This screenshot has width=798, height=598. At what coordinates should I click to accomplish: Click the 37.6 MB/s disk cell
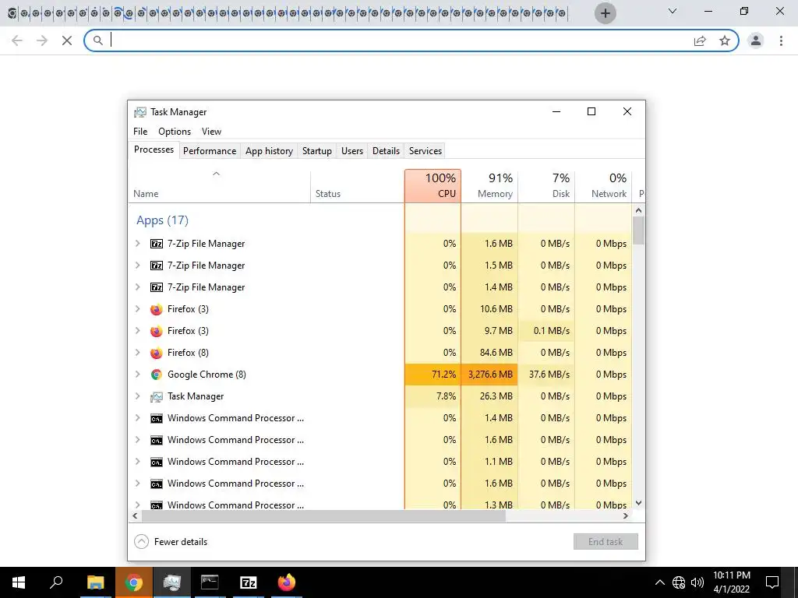[546, 375]
